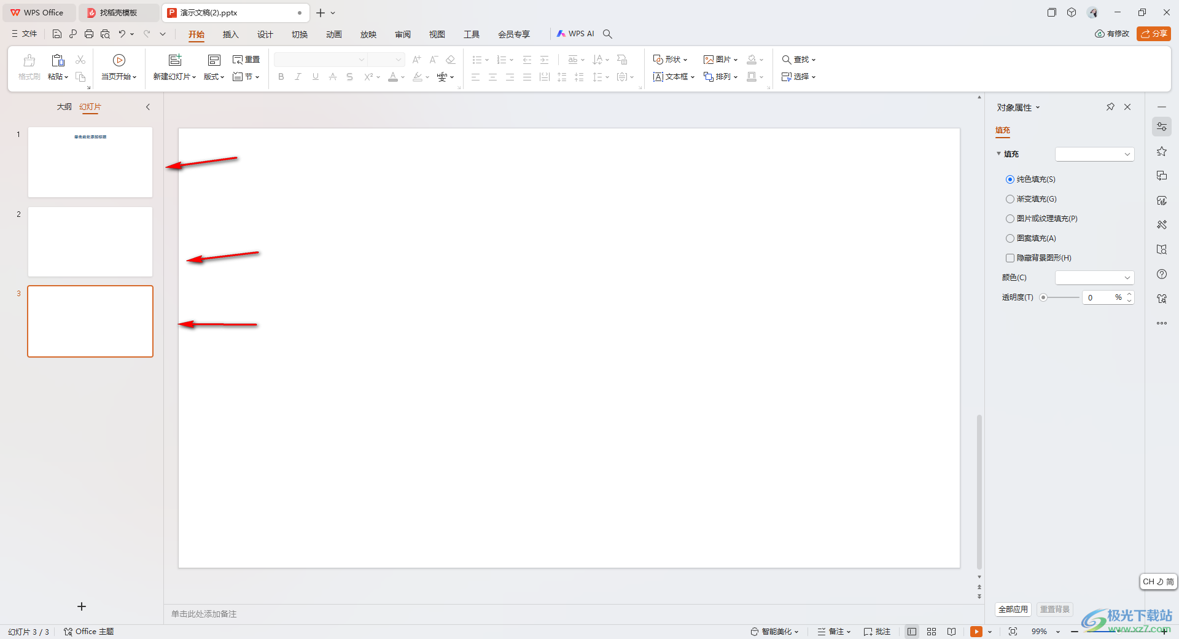Switch to Outline (大纲) pane tab
The width and height of the screenshot is (1179, 639).
[64, 107]
